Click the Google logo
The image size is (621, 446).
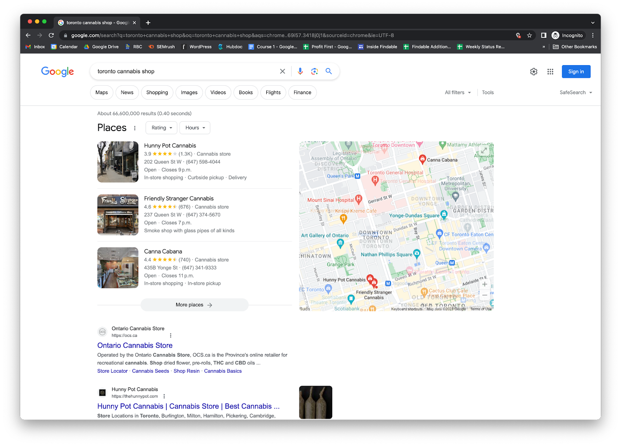57,72
